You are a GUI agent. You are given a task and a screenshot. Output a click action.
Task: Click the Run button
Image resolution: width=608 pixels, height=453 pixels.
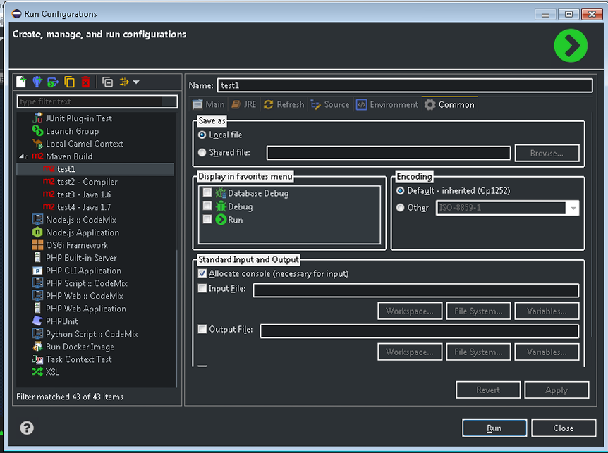pos(494,428)
